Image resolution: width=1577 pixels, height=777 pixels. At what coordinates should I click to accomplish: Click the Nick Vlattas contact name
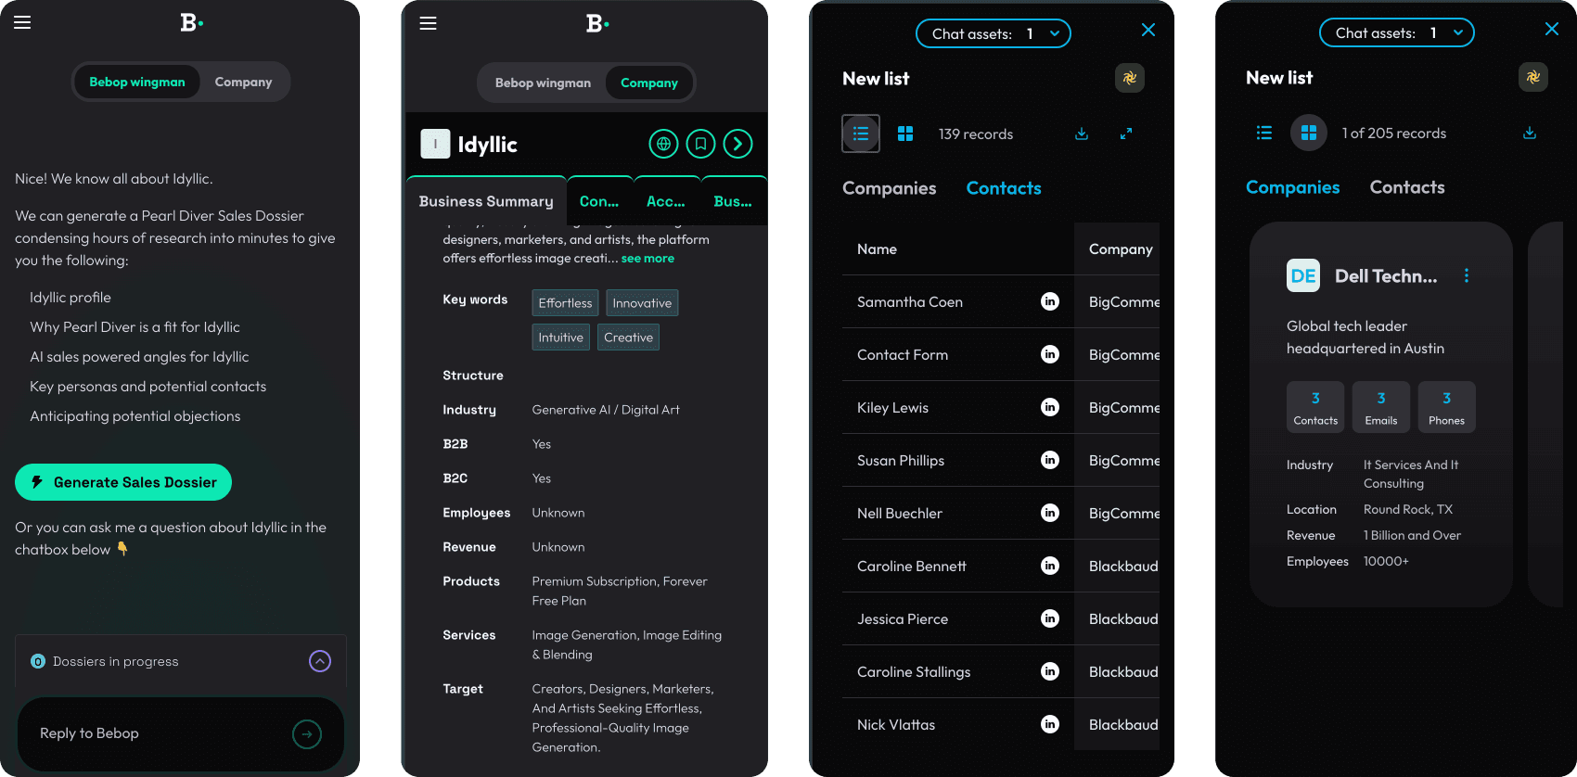pyautogui.click(x=896, y=724)
